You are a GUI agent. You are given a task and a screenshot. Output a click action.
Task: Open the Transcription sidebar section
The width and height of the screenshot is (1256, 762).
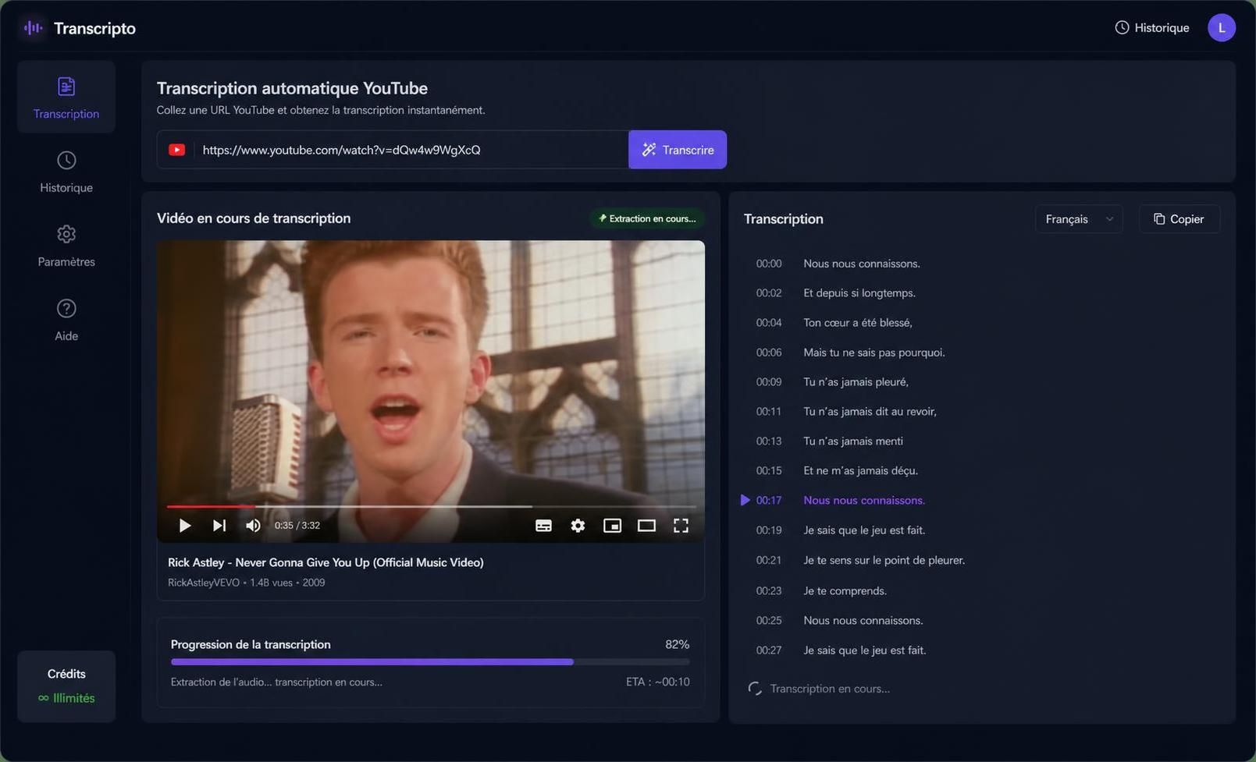pos(66,97)
